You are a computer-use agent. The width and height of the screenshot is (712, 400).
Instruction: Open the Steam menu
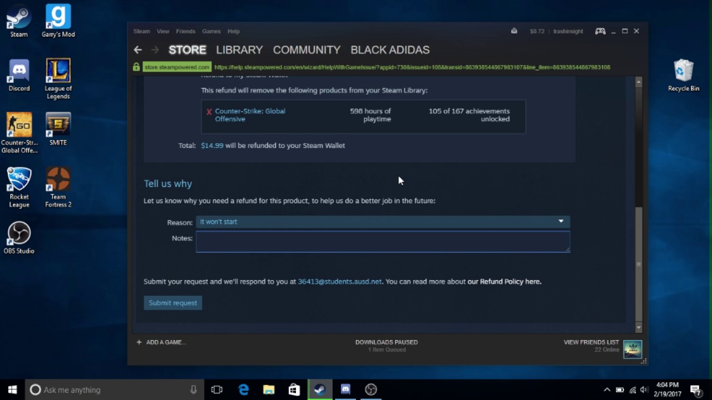point(142,31)
